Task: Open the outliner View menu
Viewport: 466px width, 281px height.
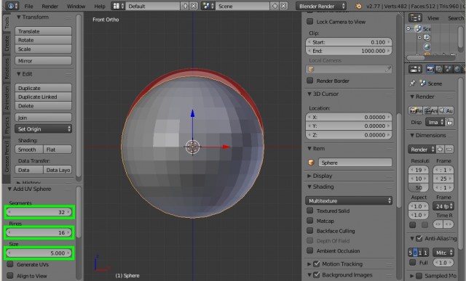Action: pyautogui.click(x=433, y=18)
